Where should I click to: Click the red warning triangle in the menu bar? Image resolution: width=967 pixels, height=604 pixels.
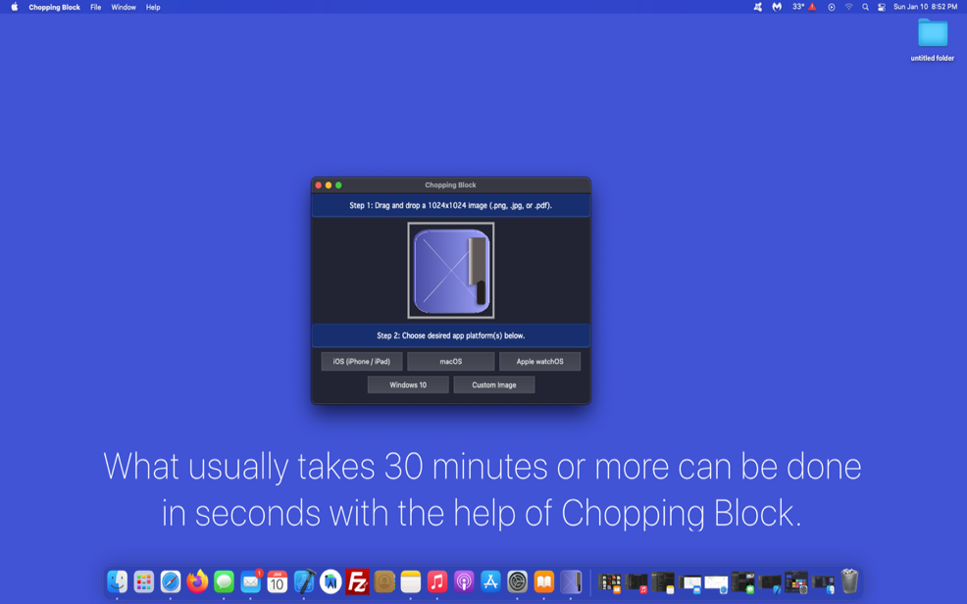tap(812, 7)
